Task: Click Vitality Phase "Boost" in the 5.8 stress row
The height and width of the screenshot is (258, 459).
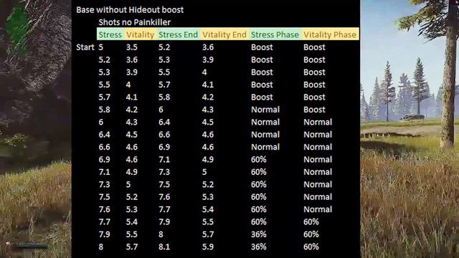Action: pos(314,110)
